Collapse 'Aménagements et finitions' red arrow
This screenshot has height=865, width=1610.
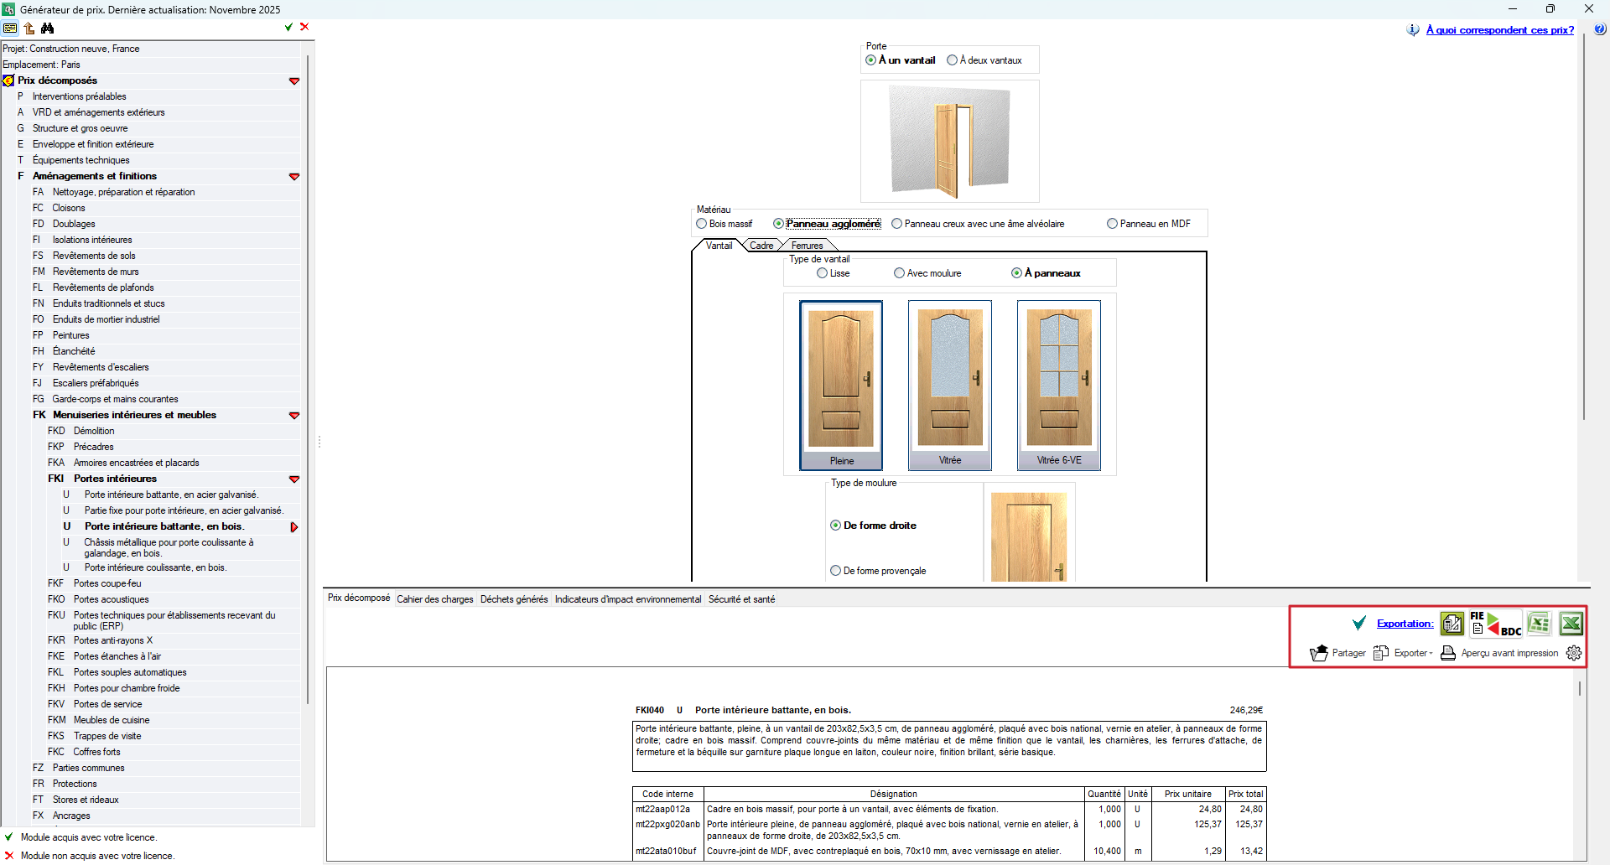point(294,177)
